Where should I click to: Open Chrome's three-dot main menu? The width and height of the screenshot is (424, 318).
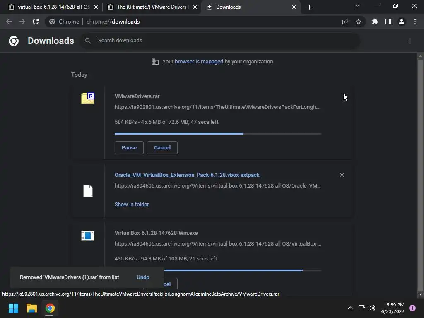(415, 22)
